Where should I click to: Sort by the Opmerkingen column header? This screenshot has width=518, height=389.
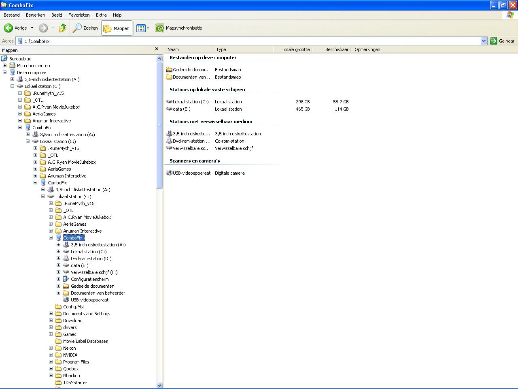tap(375, 49)
